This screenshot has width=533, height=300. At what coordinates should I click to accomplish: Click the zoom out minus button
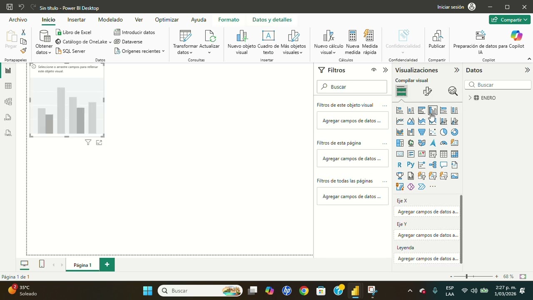[451, 276]
